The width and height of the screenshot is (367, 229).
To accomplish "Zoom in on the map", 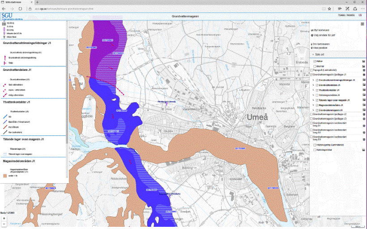I will [4, 219].
